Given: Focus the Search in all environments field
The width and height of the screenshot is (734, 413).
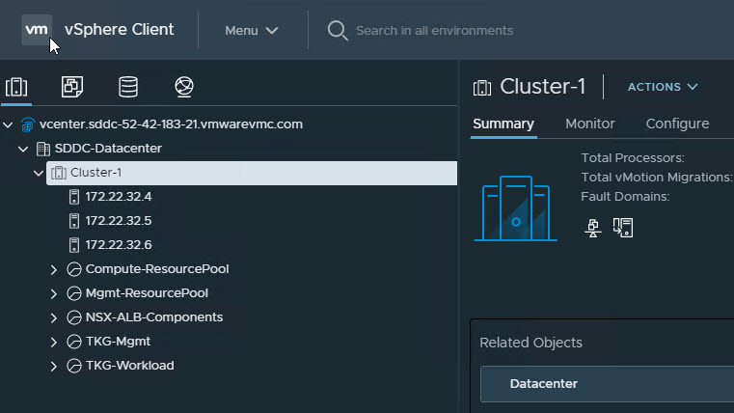Looking at the screenshot, I should tap(434, 31).
